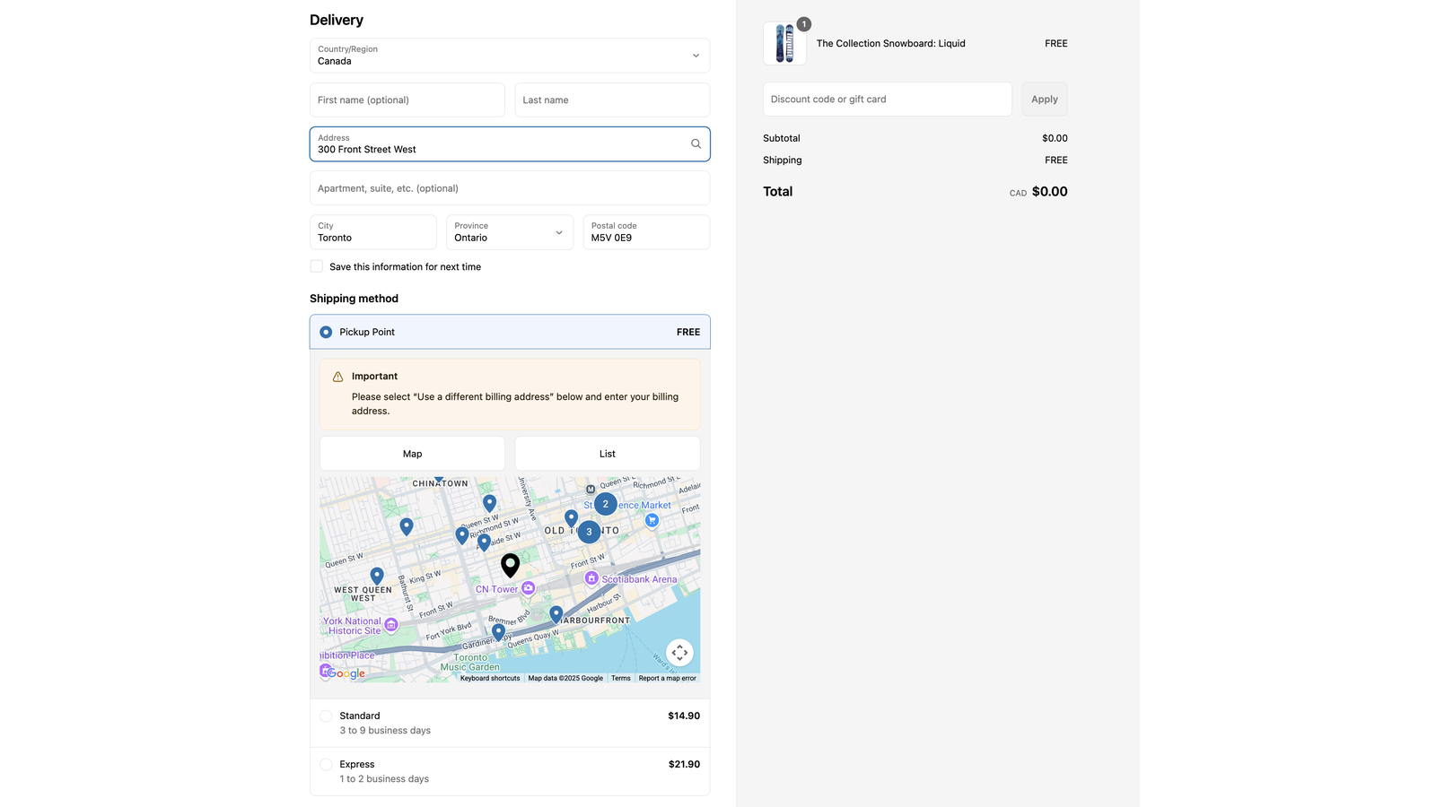
Task: Click the address search magnifier icon
Action: click(x=696, y=143)
